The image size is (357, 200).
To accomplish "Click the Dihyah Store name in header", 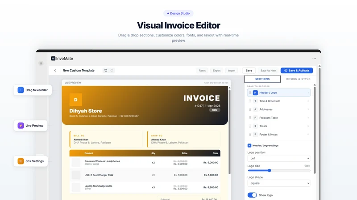I will coord(86,111).
